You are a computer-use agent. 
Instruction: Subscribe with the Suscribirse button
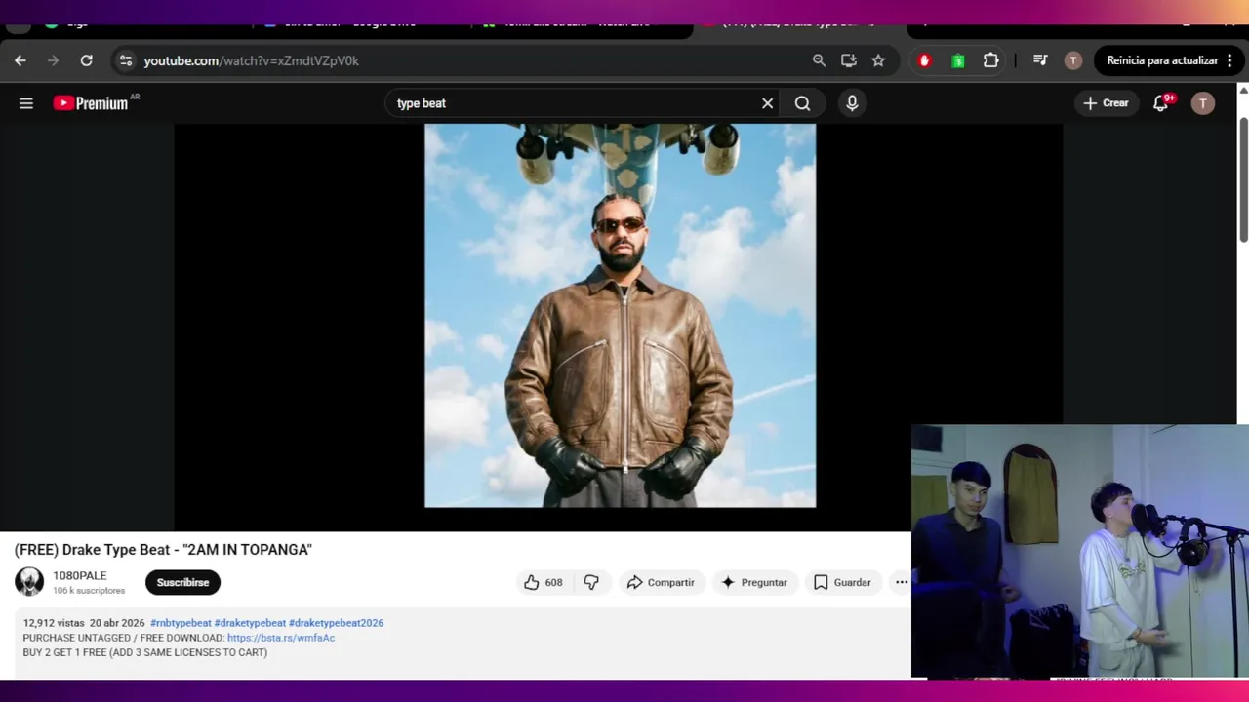(x=182, y=582)
